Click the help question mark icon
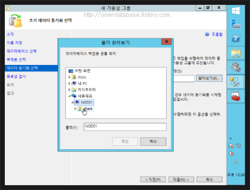Viewport: 250px width, 190px height. pos(207,34)
